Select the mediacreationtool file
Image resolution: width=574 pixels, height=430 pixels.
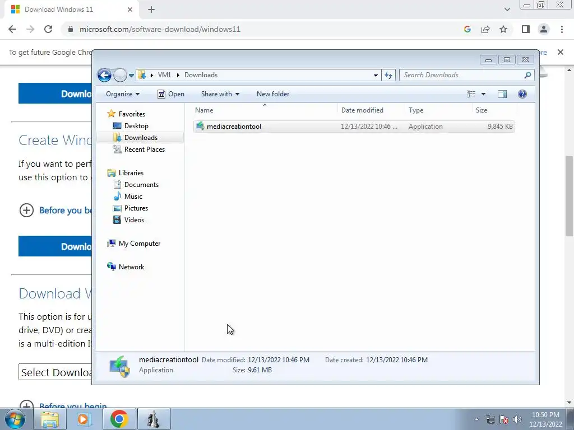(x=354, y=127)
